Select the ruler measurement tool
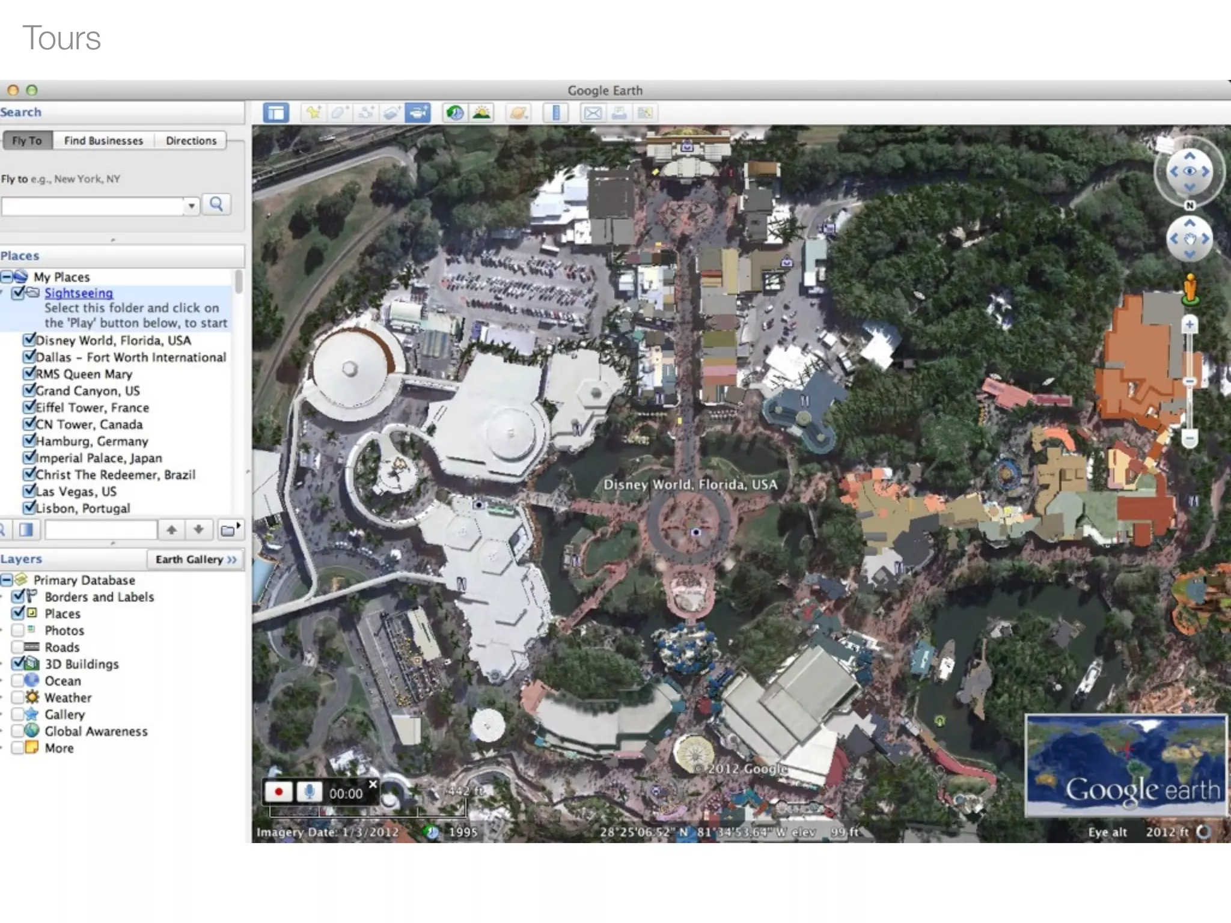The width and height of the screenshot is (1231, 923). point(556,113)
